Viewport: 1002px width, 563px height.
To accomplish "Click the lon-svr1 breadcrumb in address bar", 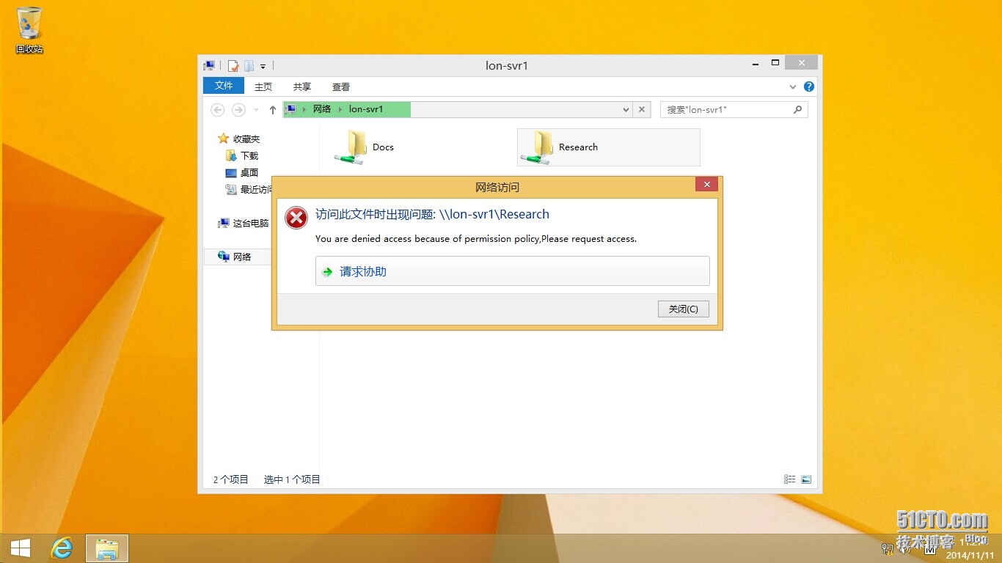I will [366, 109].
